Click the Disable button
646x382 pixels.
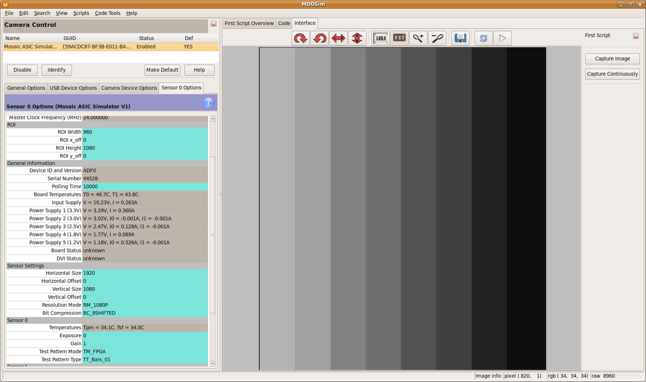[22, 70]
